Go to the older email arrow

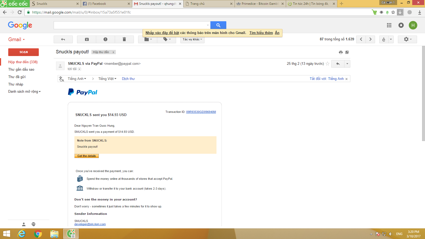370,39
